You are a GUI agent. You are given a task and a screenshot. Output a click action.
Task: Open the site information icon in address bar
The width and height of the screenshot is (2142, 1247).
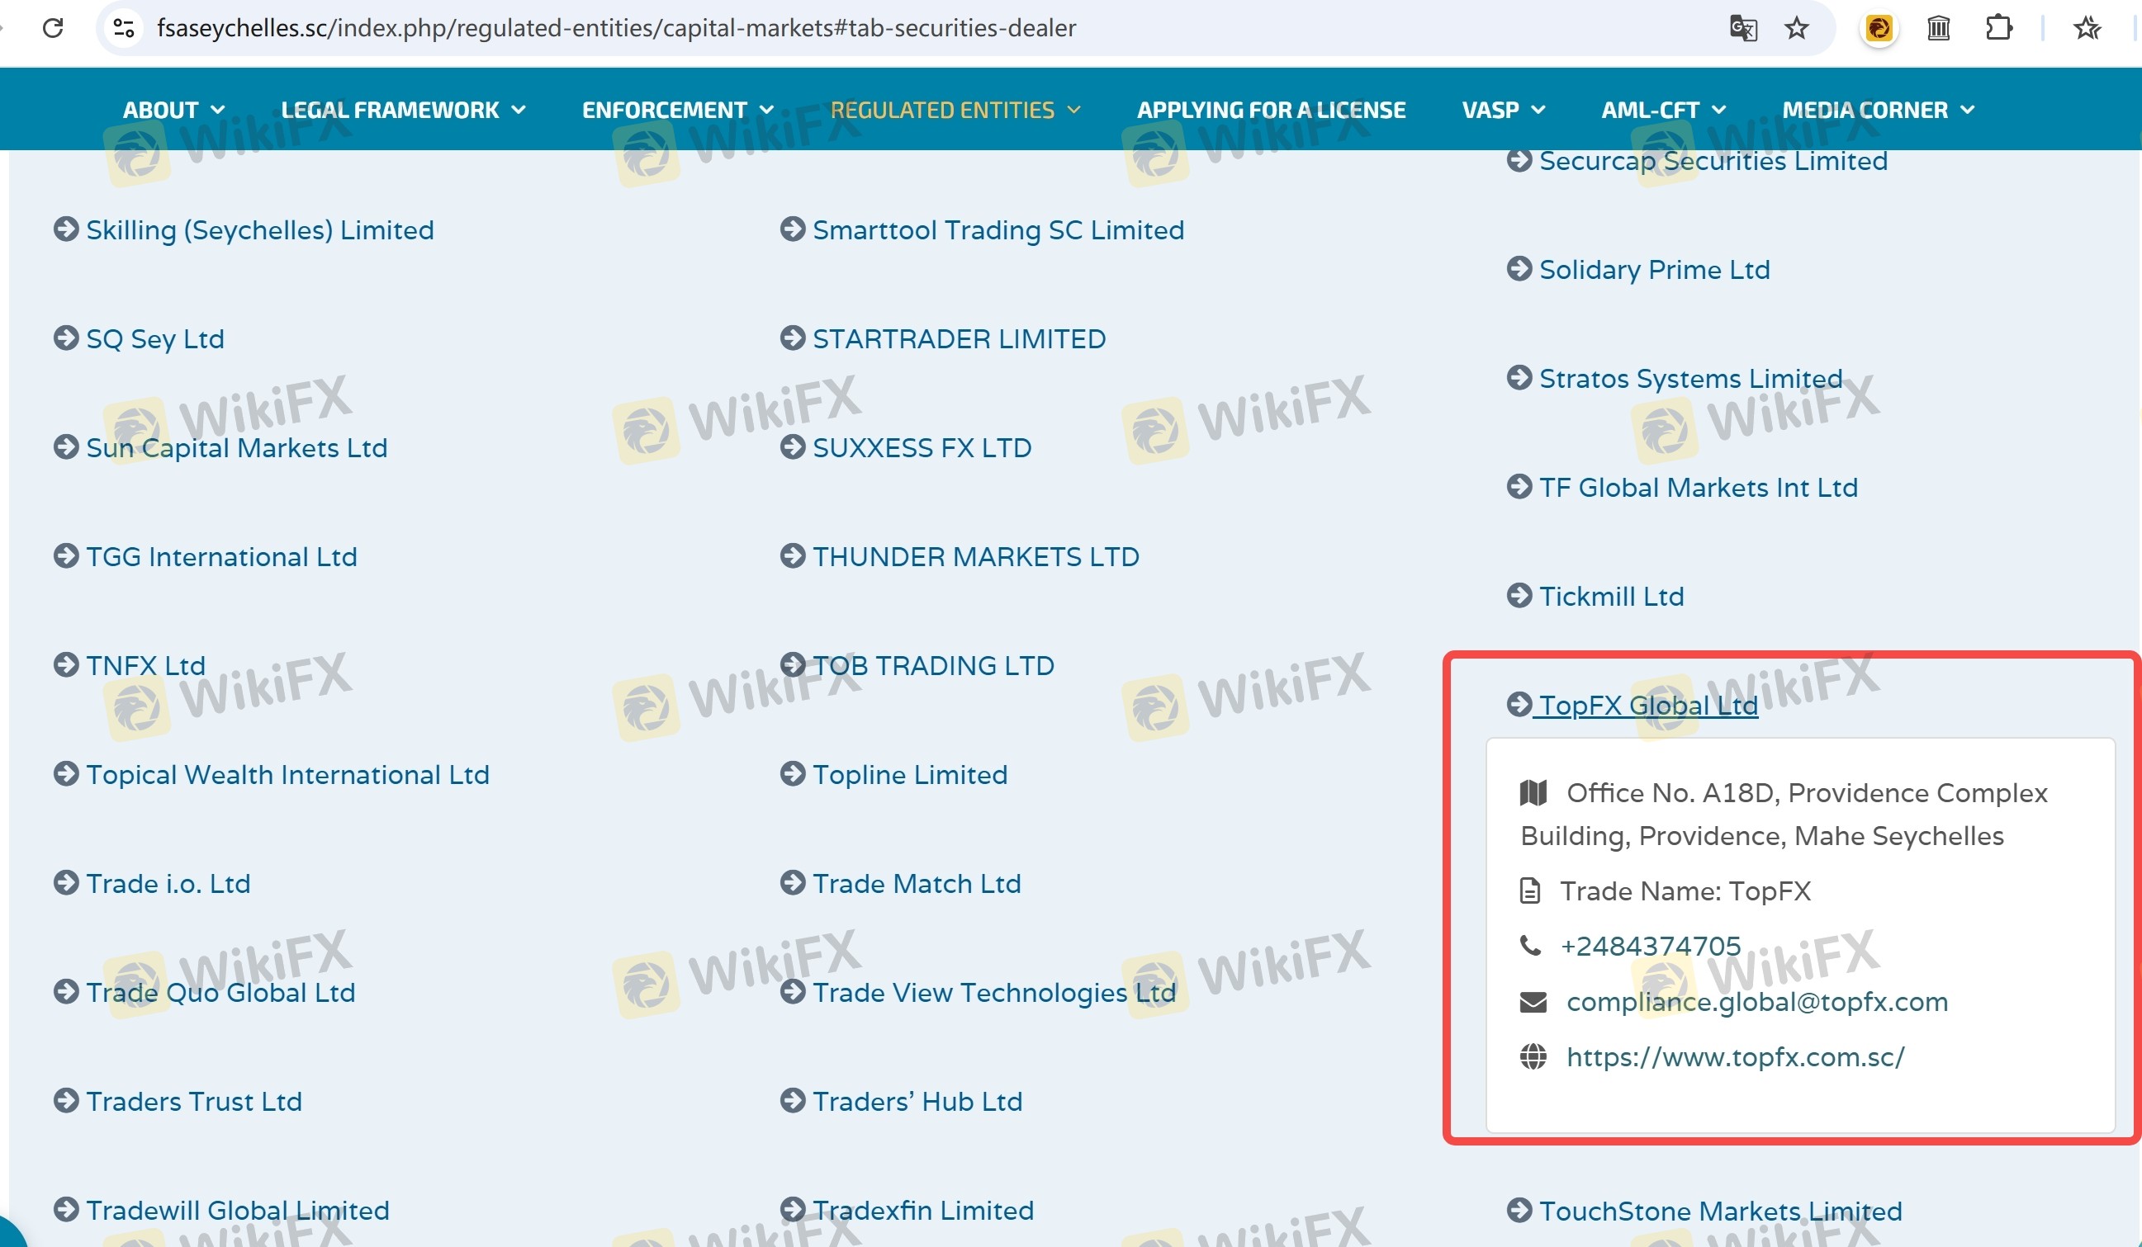(124, 28)
